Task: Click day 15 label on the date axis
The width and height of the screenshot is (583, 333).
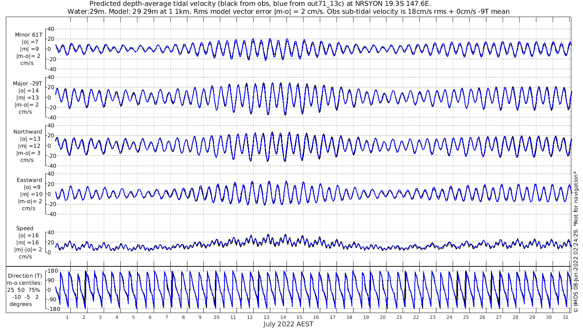Action: click(x=299, y=317)
